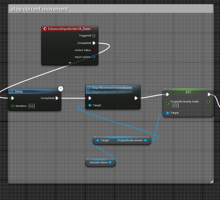
Task: Click the red Action Value pin
Action: coord(94,50)
